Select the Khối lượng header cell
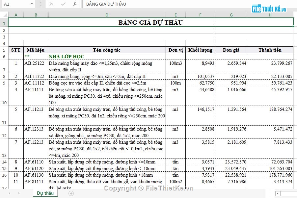 point(201,50)
